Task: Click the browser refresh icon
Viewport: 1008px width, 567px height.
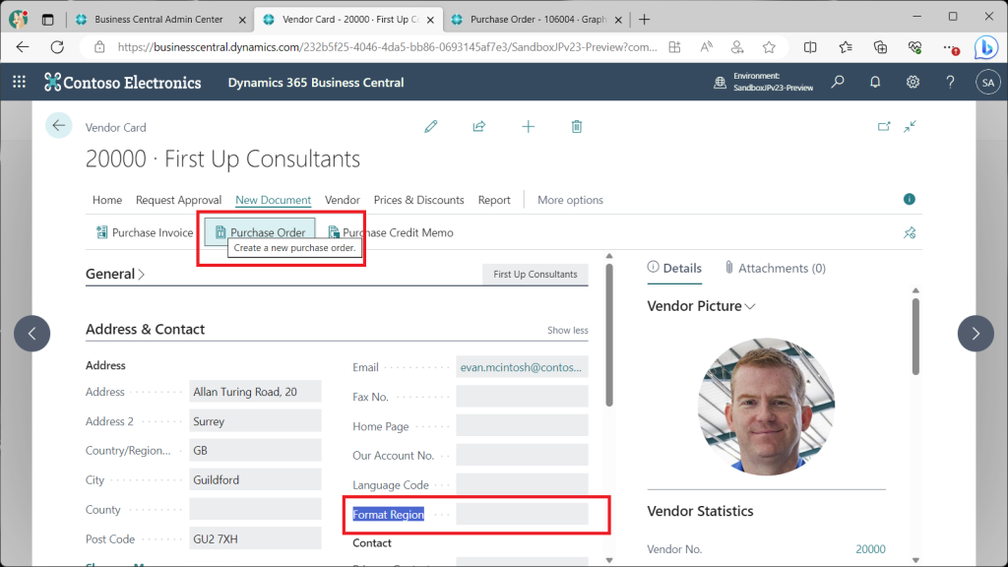Action: pyautogui.click(x=57, y=47)
